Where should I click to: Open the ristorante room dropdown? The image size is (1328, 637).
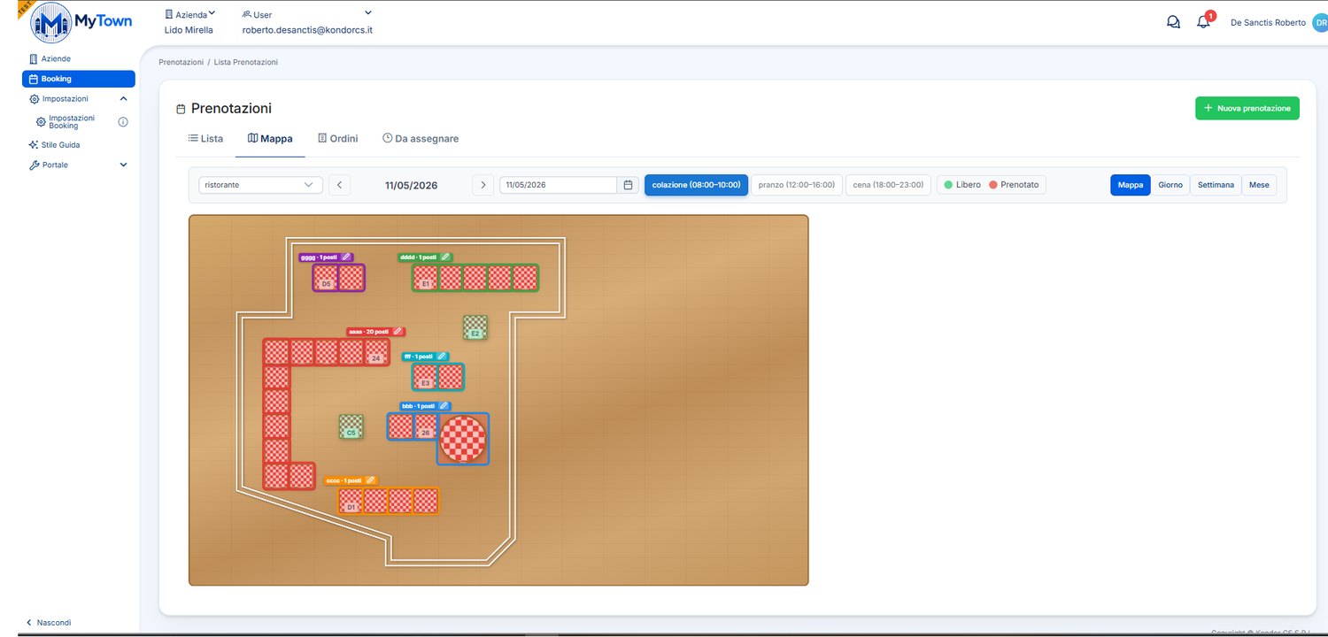[260, 185]
